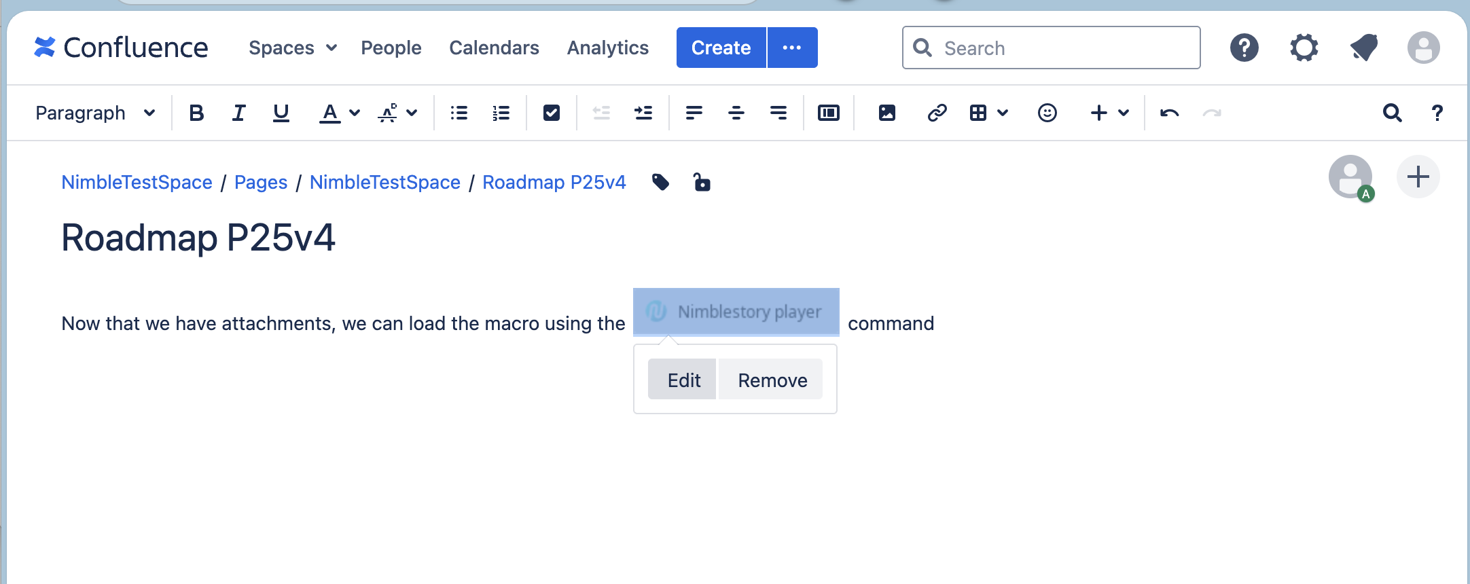The image size is (1470, 584).
Task: Click the word "command" in the paragraph
Action: coord(891,323)
